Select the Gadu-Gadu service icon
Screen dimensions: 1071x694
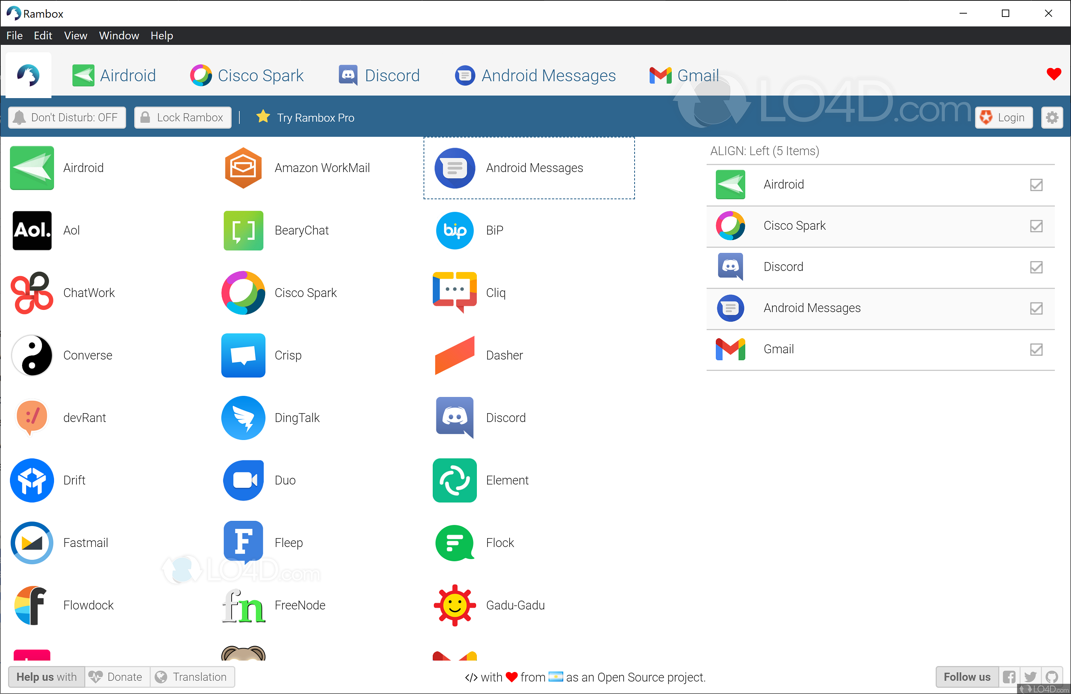[454, 605]
